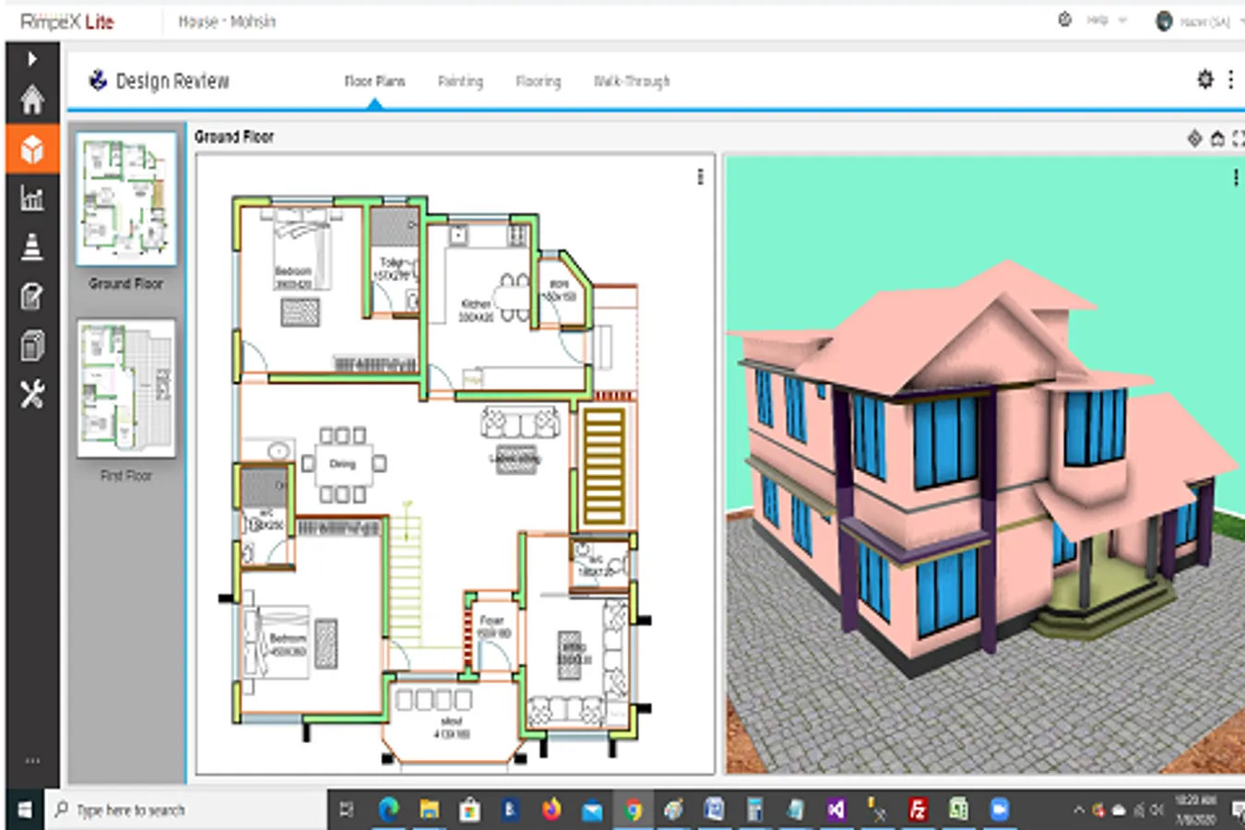Open the user account dropdown
This screenshot has width=1245, height=830.
pos(1203,21)
